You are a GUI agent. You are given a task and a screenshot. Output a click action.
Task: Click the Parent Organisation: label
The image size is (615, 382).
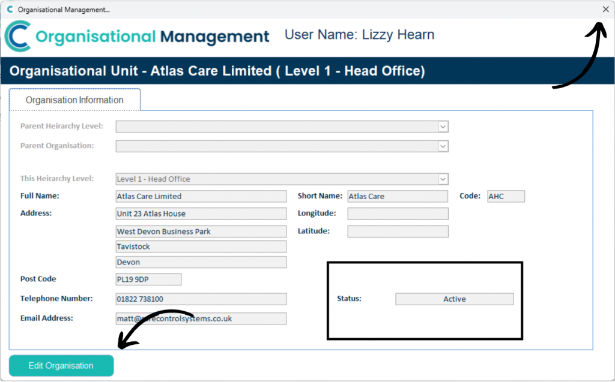point(57,146)
